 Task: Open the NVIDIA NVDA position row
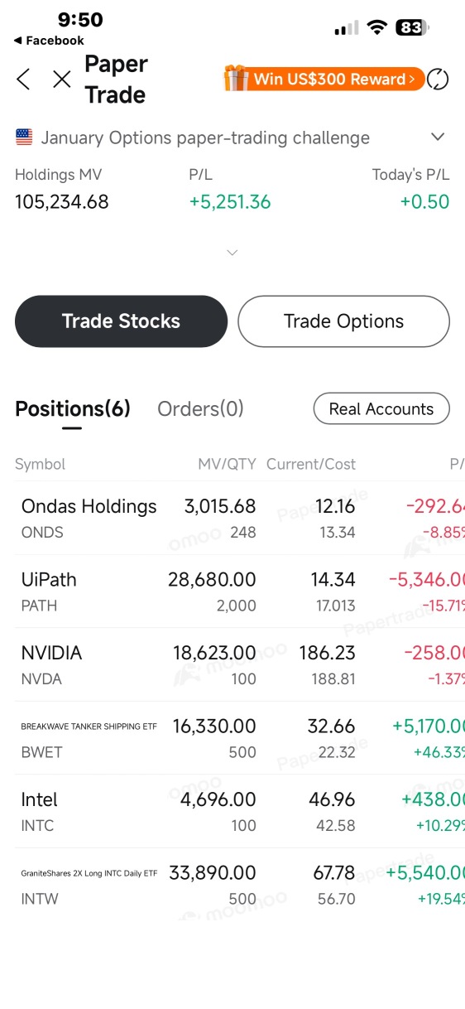[232, 664]
